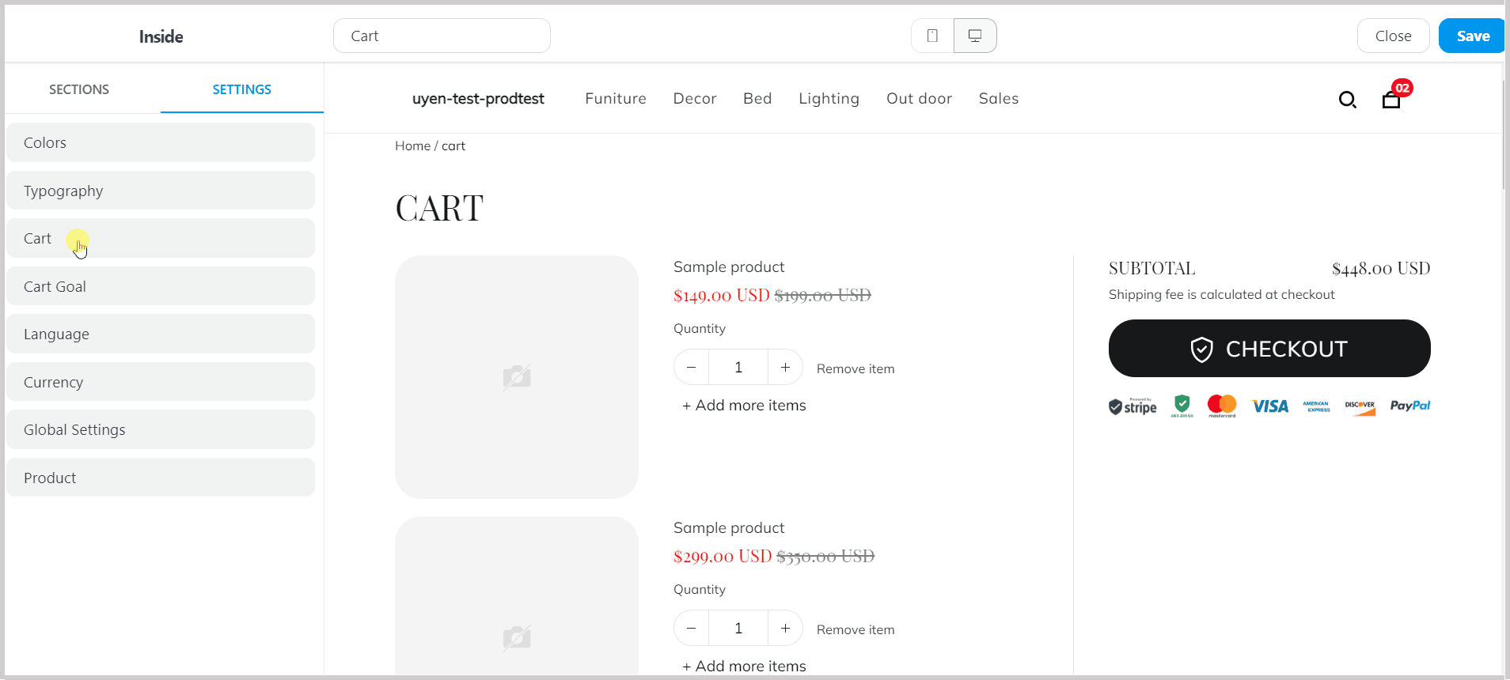
Task: Expand the Currency settings
Action: click(x=161, y=382)
